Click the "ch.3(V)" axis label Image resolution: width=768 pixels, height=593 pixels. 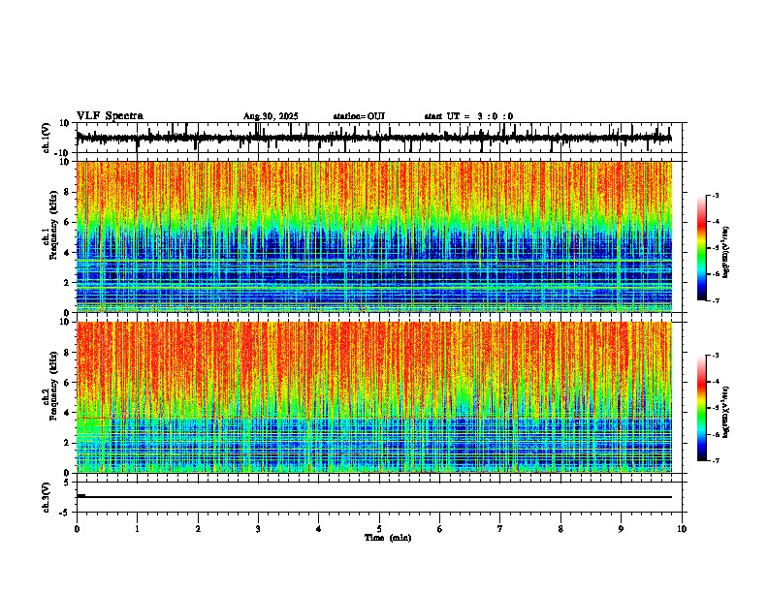coord(47,497)
